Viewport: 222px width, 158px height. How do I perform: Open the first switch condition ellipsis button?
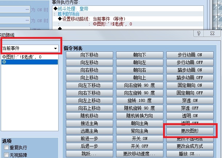point(27,9)
